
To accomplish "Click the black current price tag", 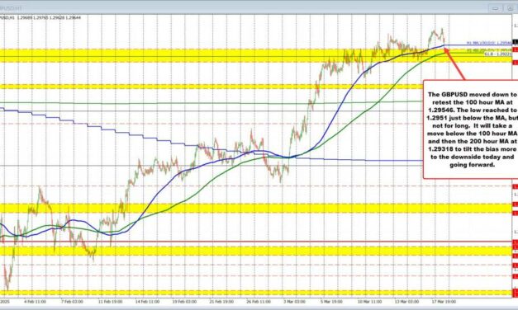I will click(x=515, y=42).
